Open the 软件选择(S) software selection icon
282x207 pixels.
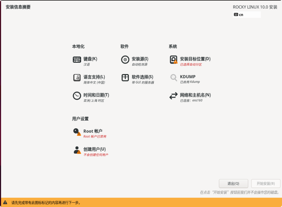point(125,78)
